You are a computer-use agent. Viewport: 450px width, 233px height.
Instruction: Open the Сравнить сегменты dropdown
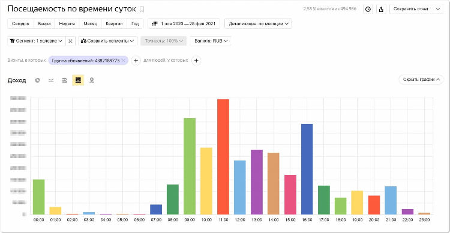pos(108,41)
